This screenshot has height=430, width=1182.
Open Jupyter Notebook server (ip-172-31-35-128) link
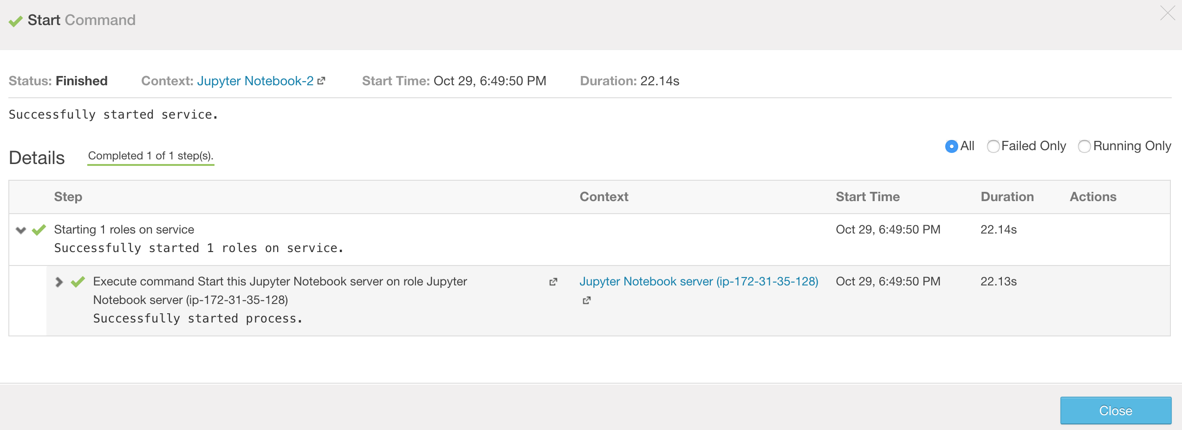(x=698, y=282)
